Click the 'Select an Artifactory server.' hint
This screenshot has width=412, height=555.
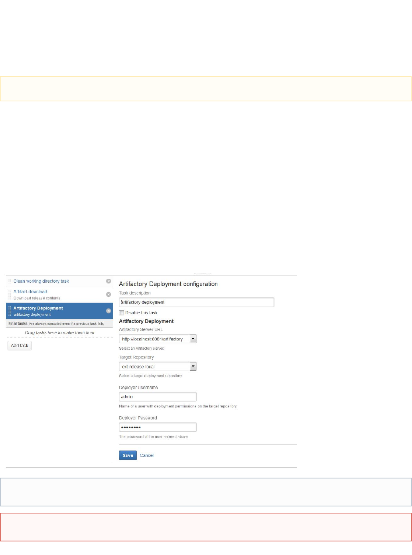[x=142, y=348]
